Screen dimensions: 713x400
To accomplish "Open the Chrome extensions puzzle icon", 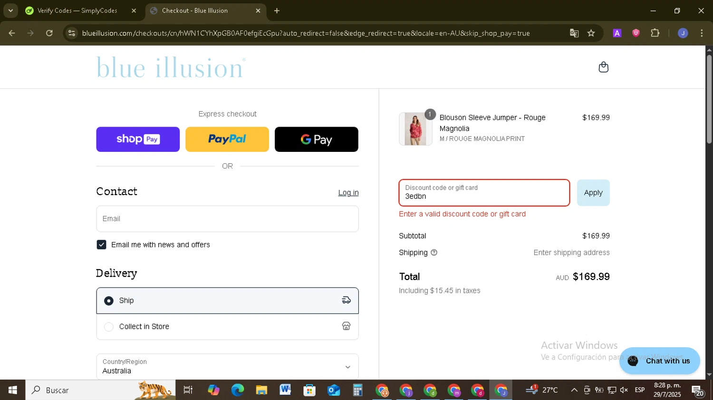I will tap(655, 33).
